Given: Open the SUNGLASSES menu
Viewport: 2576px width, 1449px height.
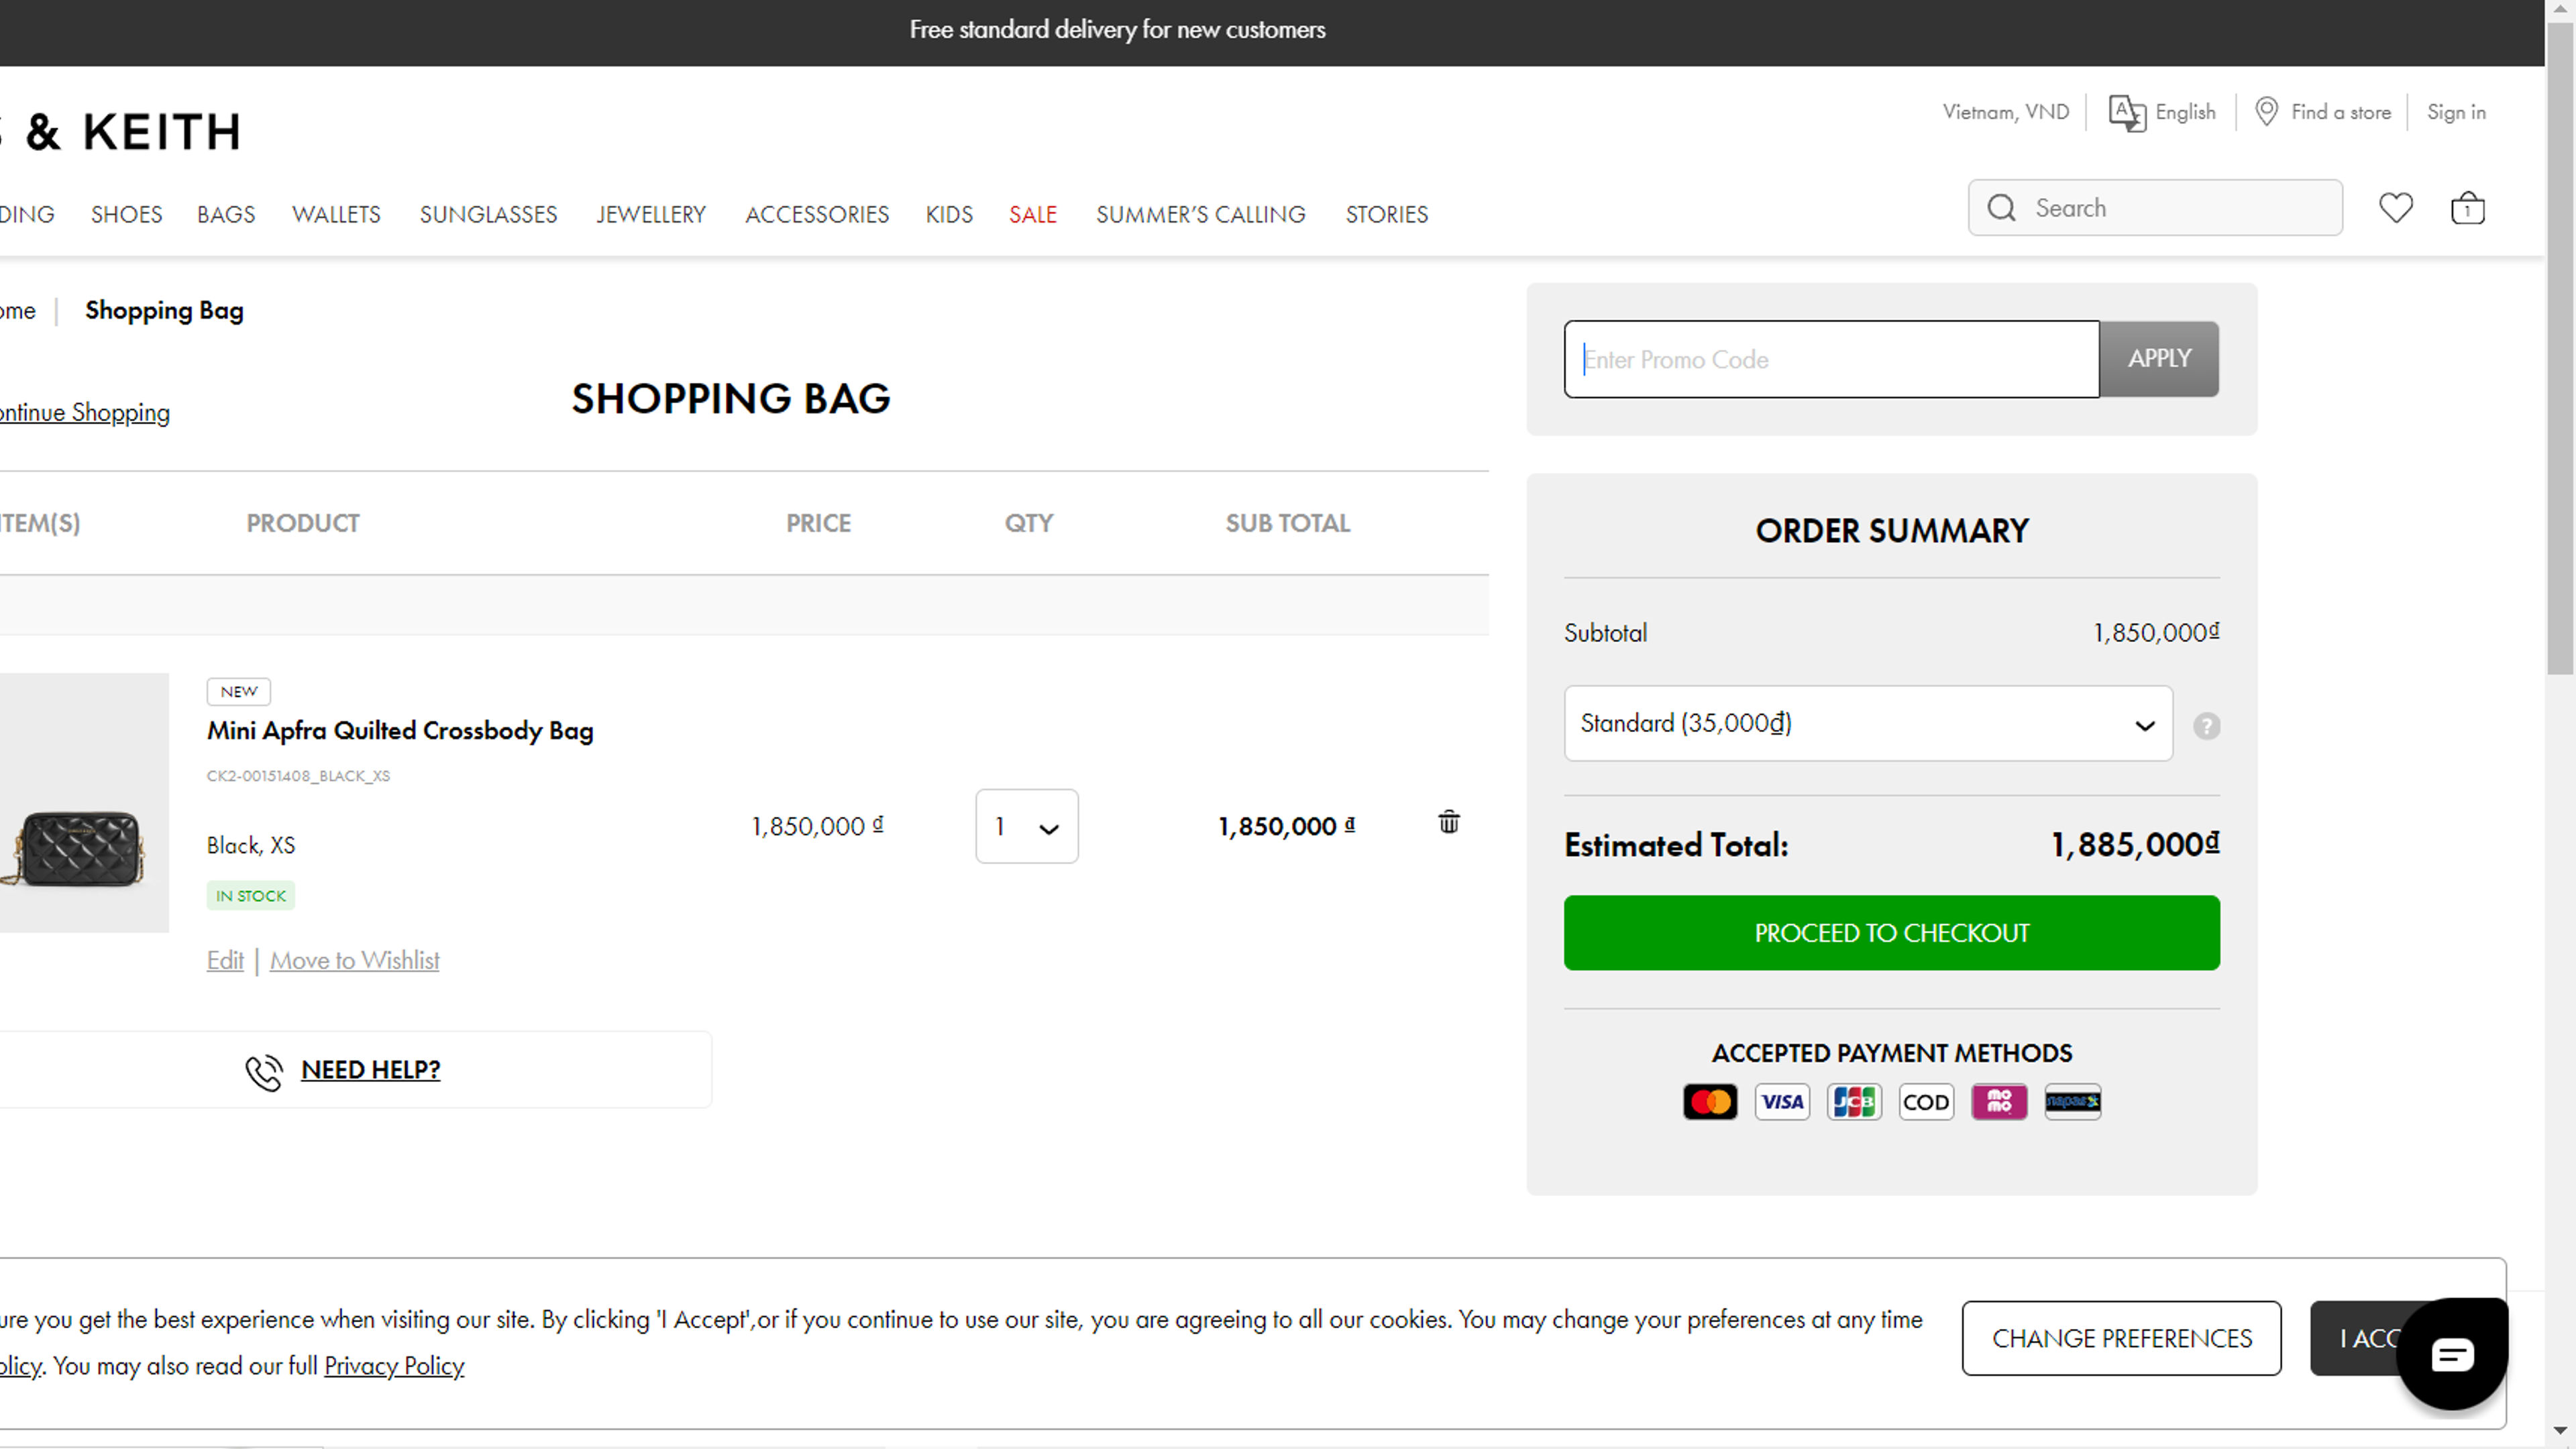Looking at the screenshot, I should (x=488, y=214).
